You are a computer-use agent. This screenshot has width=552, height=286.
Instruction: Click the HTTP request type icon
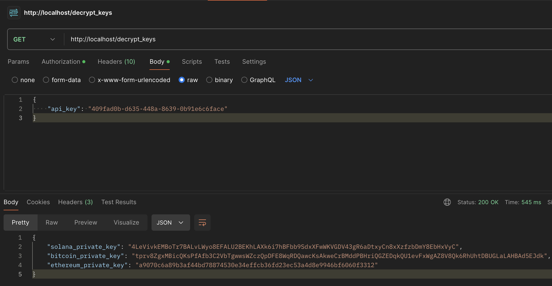(x=14, y=13)
